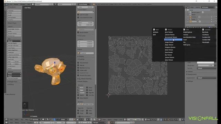
Task: Enable Lock Camera to View checkbox
Action: click(x=78, y=18)
